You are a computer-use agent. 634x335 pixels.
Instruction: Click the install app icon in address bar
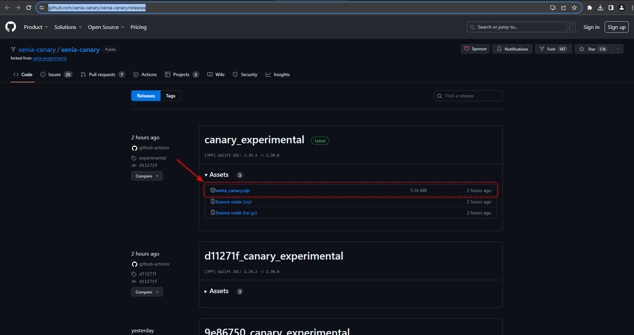click(553, 8)
